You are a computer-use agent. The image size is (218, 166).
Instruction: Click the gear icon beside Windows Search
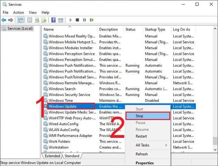(46, 89)
